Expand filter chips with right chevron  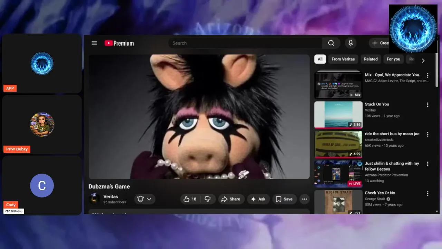click(423, 61)
